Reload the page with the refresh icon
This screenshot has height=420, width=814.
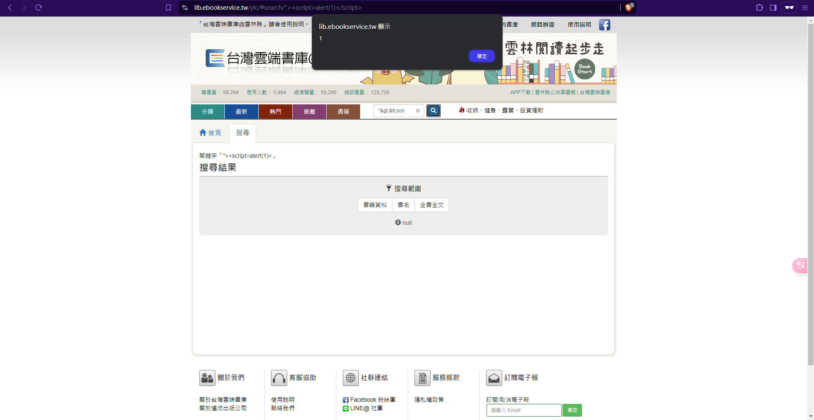[39, 8]
